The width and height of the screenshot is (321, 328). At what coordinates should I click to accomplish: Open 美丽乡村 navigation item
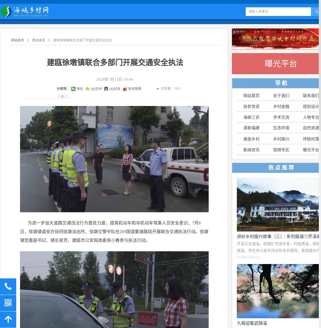pyautogui.click(x=251, y=139)
